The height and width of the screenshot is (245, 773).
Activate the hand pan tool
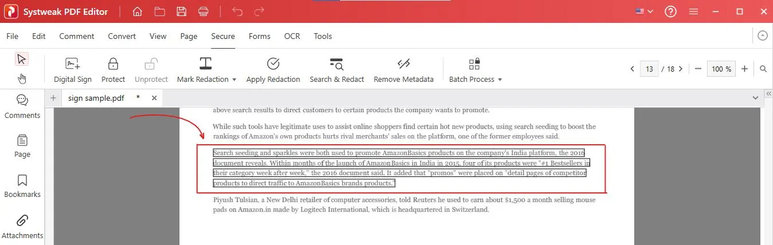(x=22, y=78)
